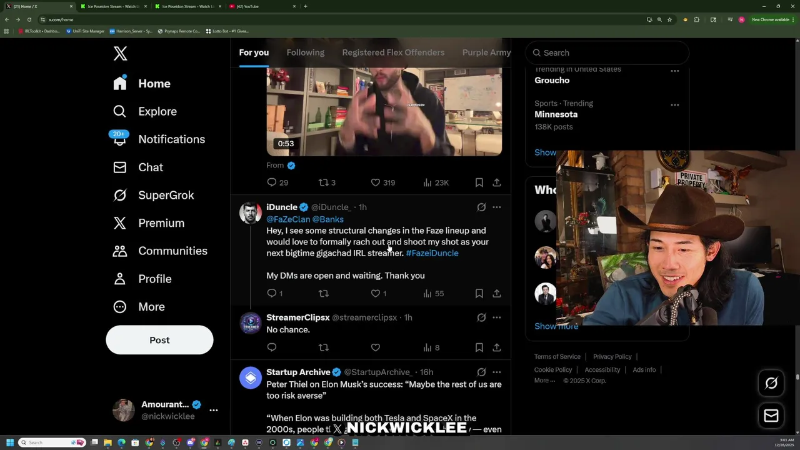The width and height of the screenshot is (800, 450).
Task: Open more options on StreamerClipsx post
Action: [497, 317]
